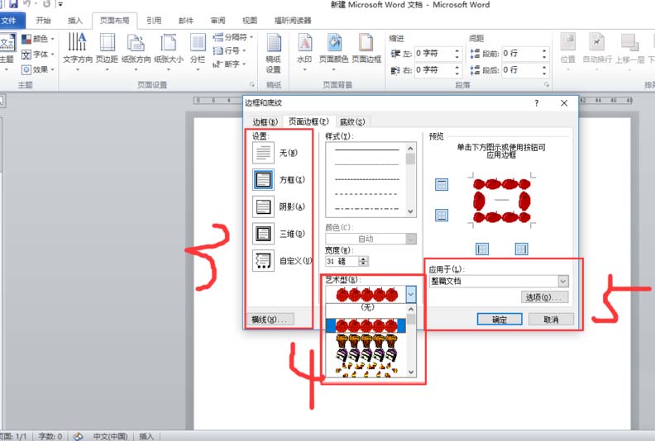The width and height of the screenshot is (655, 441).
Task: Switch to the 底纹 shading tab
Action: (352, 122)
